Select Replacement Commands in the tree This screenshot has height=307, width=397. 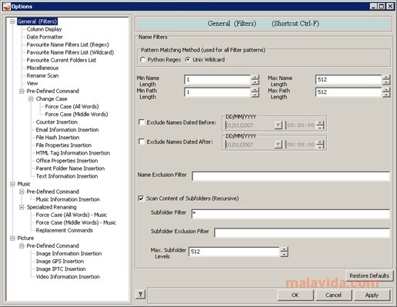tap(64, 230)
